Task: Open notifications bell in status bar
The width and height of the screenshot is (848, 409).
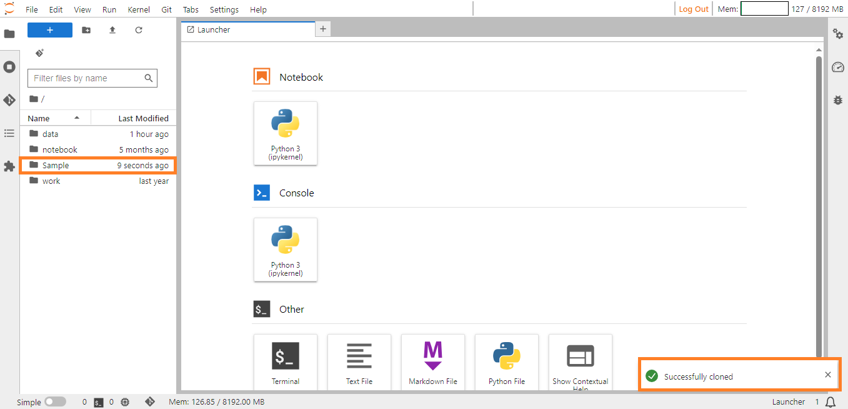Action: tap(831, 402)
